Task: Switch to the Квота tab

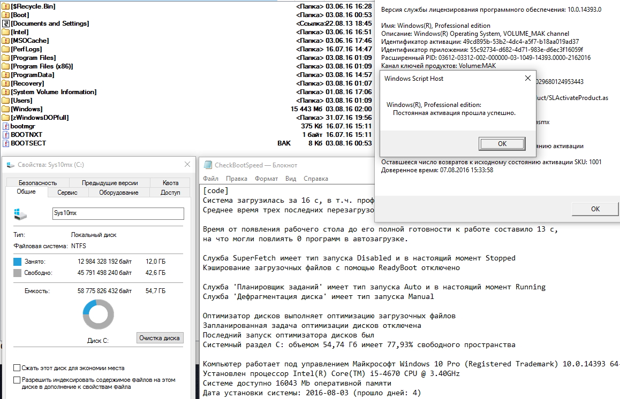Action: pyautogui.click(x=170, y=183)
